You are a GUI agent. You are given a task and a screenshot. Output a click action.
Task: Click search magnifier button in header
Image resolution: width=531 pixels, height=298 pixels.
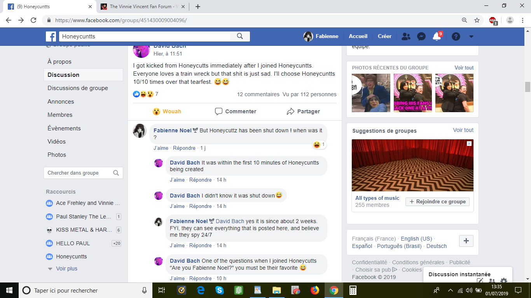coord(240,36)
